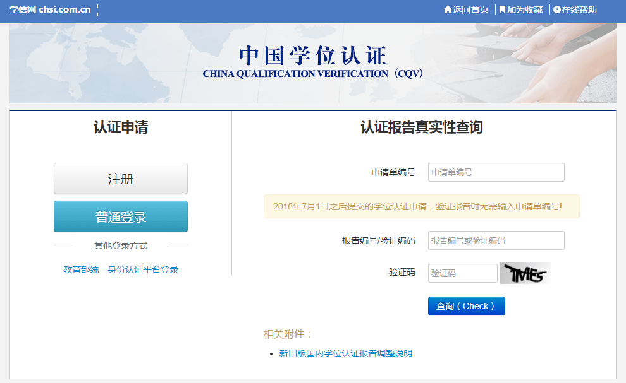This screenshot has height=383, width=626.
Task: Open 普通登录 standard login
Action: [120, 216]
